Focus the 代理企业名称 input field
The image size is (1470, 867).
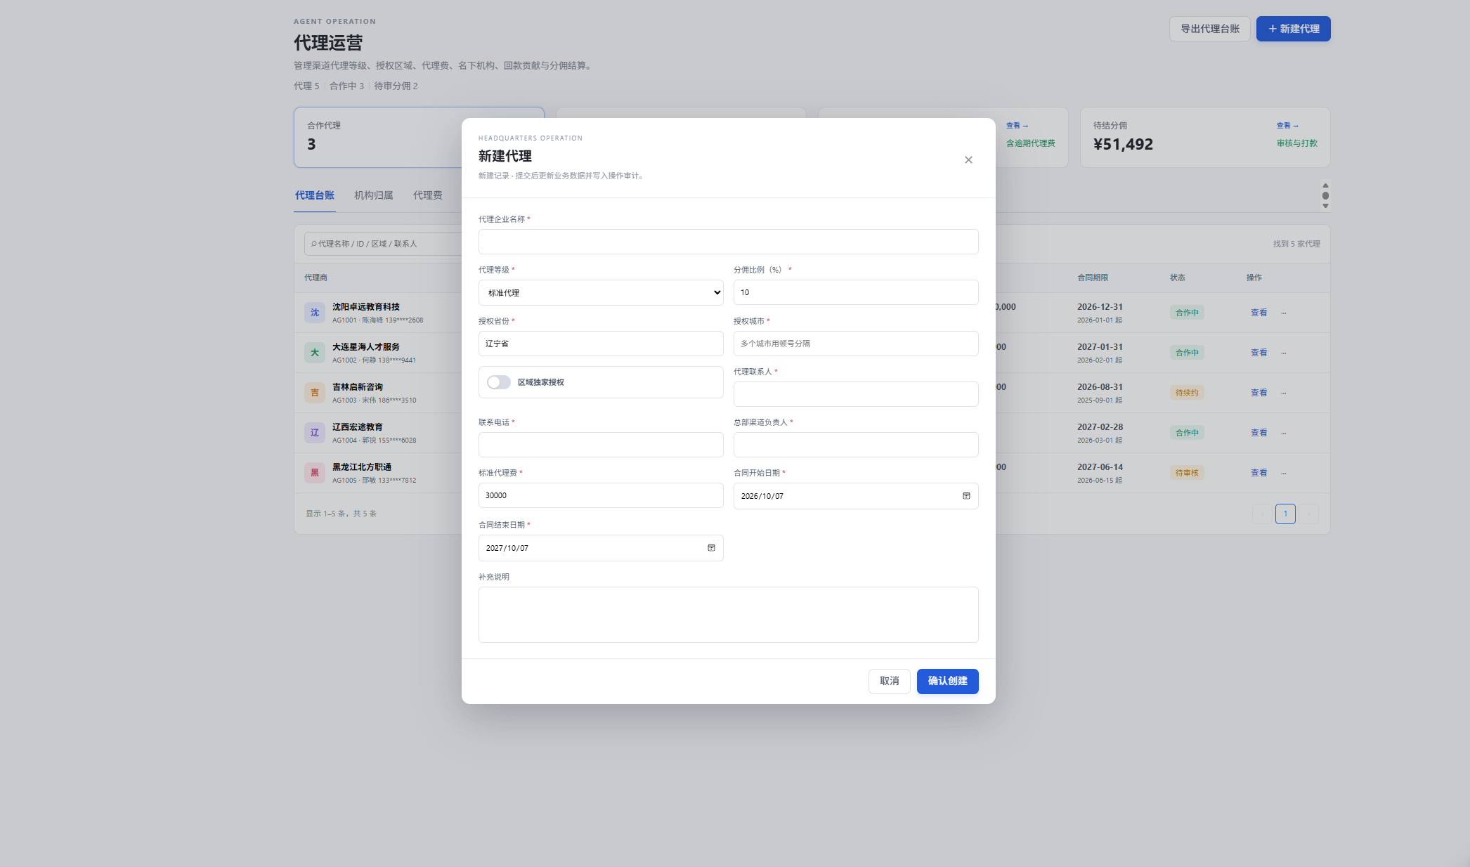[728, 242]
